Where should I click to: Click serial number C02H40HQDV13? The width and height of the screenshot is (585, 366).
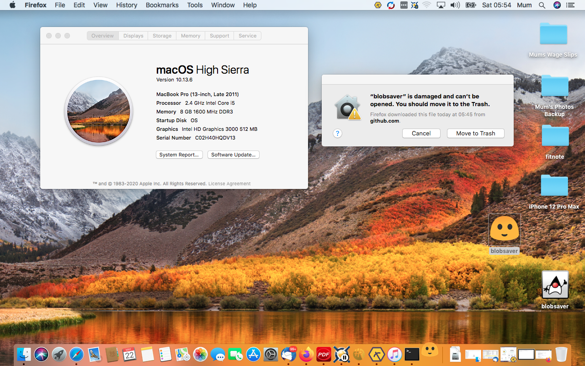point(215,138)
